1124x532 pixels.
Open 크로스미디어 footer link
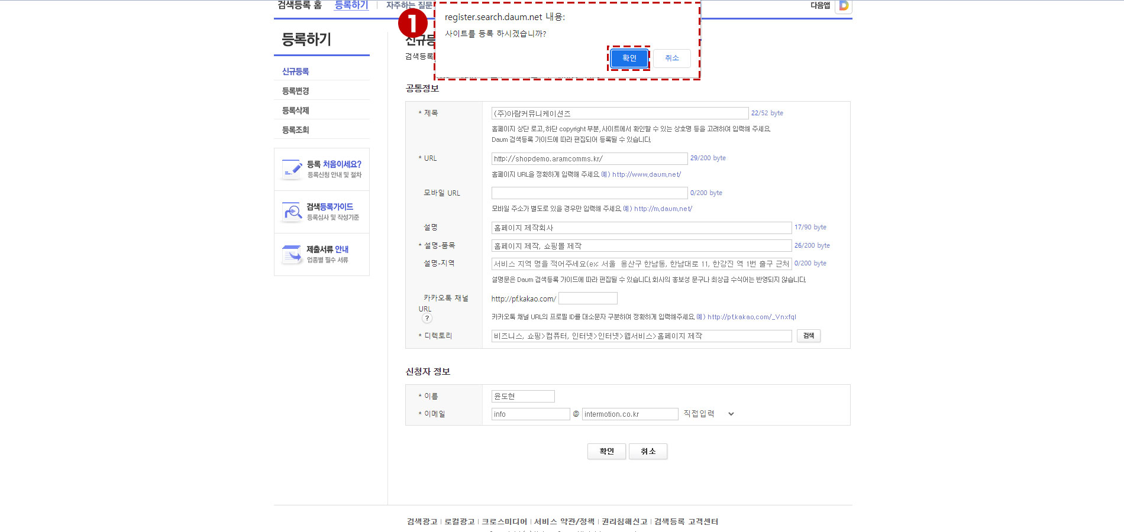pyautogui.click(x=504, y=521)
